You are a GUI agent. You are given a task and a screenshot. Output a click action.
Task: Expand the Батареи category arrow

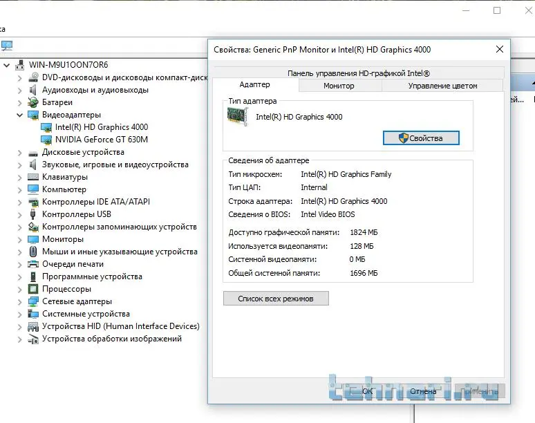tap(20, 103)
